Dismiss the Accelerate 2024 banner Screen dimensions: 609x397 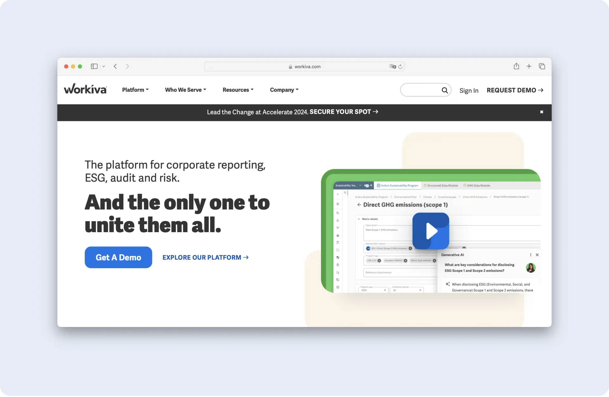pos(541,112)
